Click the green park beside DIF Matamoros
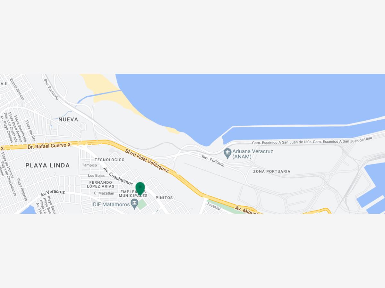Viewport: 385px width, 288px height. tap(142, 204)
